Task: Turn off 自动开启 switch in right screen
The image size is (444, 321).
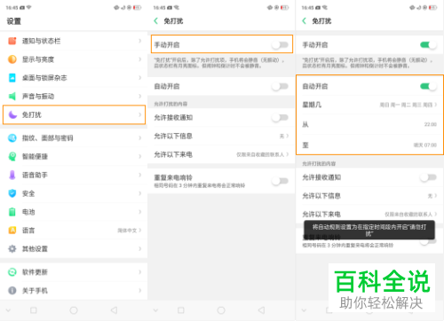Action: click(x=428, y=86)
